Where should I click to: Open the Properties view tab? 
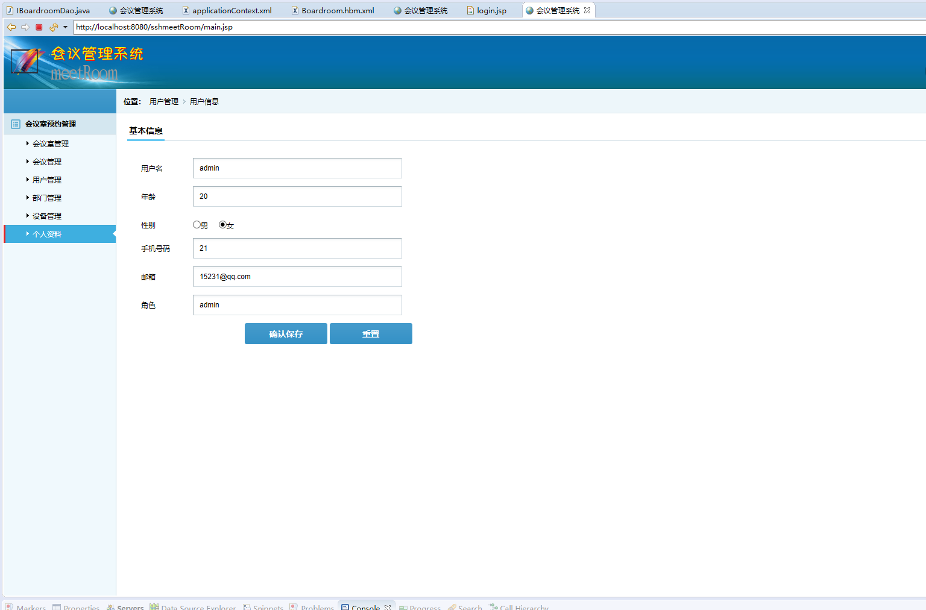click(76, 606)
